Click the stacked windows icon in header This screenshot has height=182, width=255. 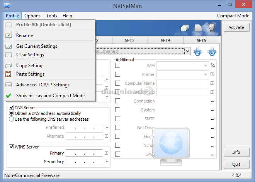pyautogui.click(x=184, y=28)
